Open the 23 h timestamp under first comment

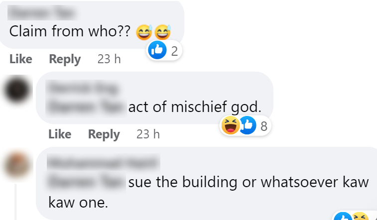(x=109, y=59)
